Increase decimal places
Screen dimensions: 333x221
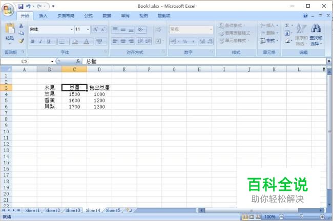tap(202, 41)
